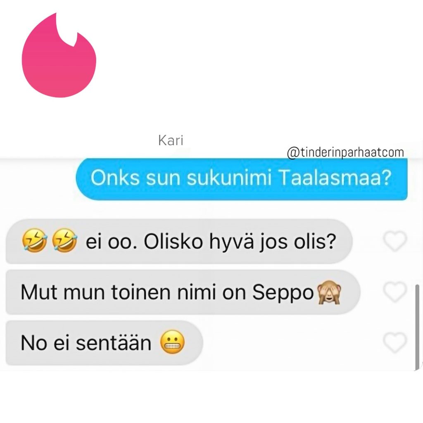
Task: Click the word 'Seppo' in gray message
Action: [283, 293]
